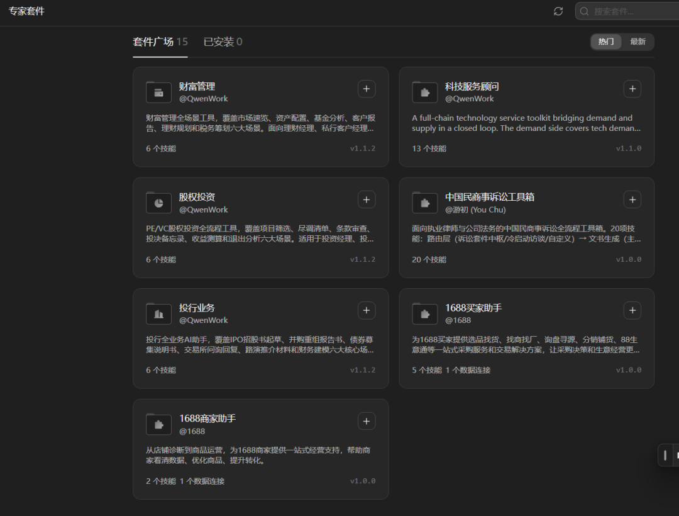This screenshot has height=516, width=679.
Task: Click version v1.1.2 on 股权投资 card
Action: [363, 259]
